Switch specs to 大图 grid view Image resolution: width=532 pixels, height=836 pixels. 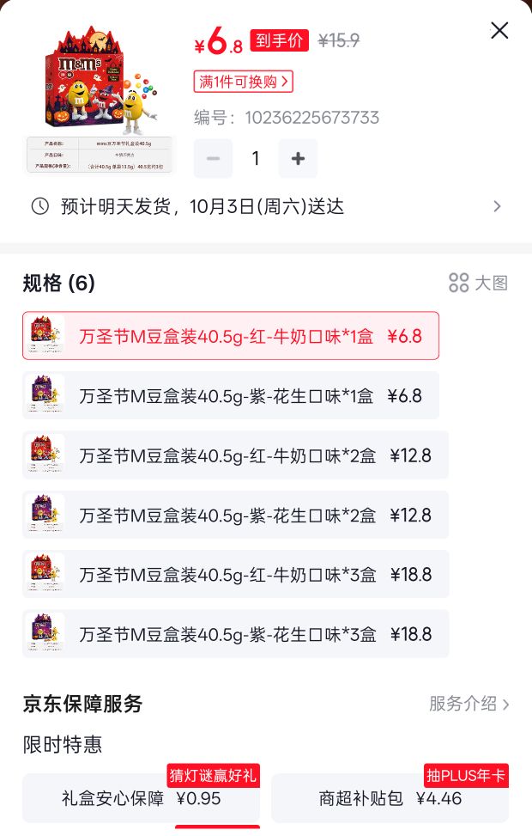pyautogui.click(x=478, y=283)
